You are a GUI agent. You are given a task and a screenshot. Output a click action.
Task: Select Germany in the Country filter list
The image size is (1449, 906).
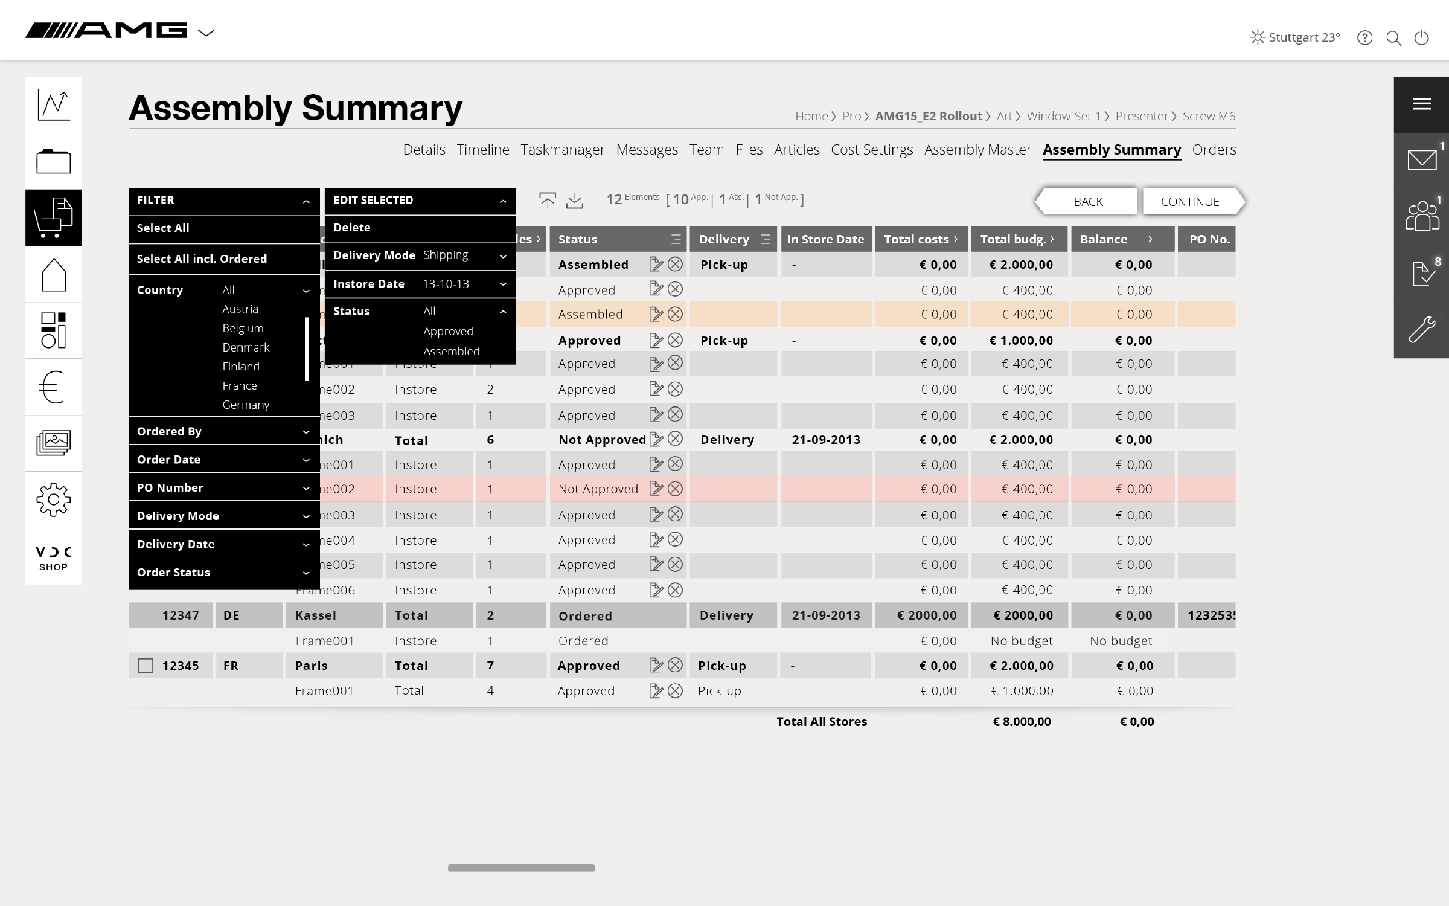point(246,405)
